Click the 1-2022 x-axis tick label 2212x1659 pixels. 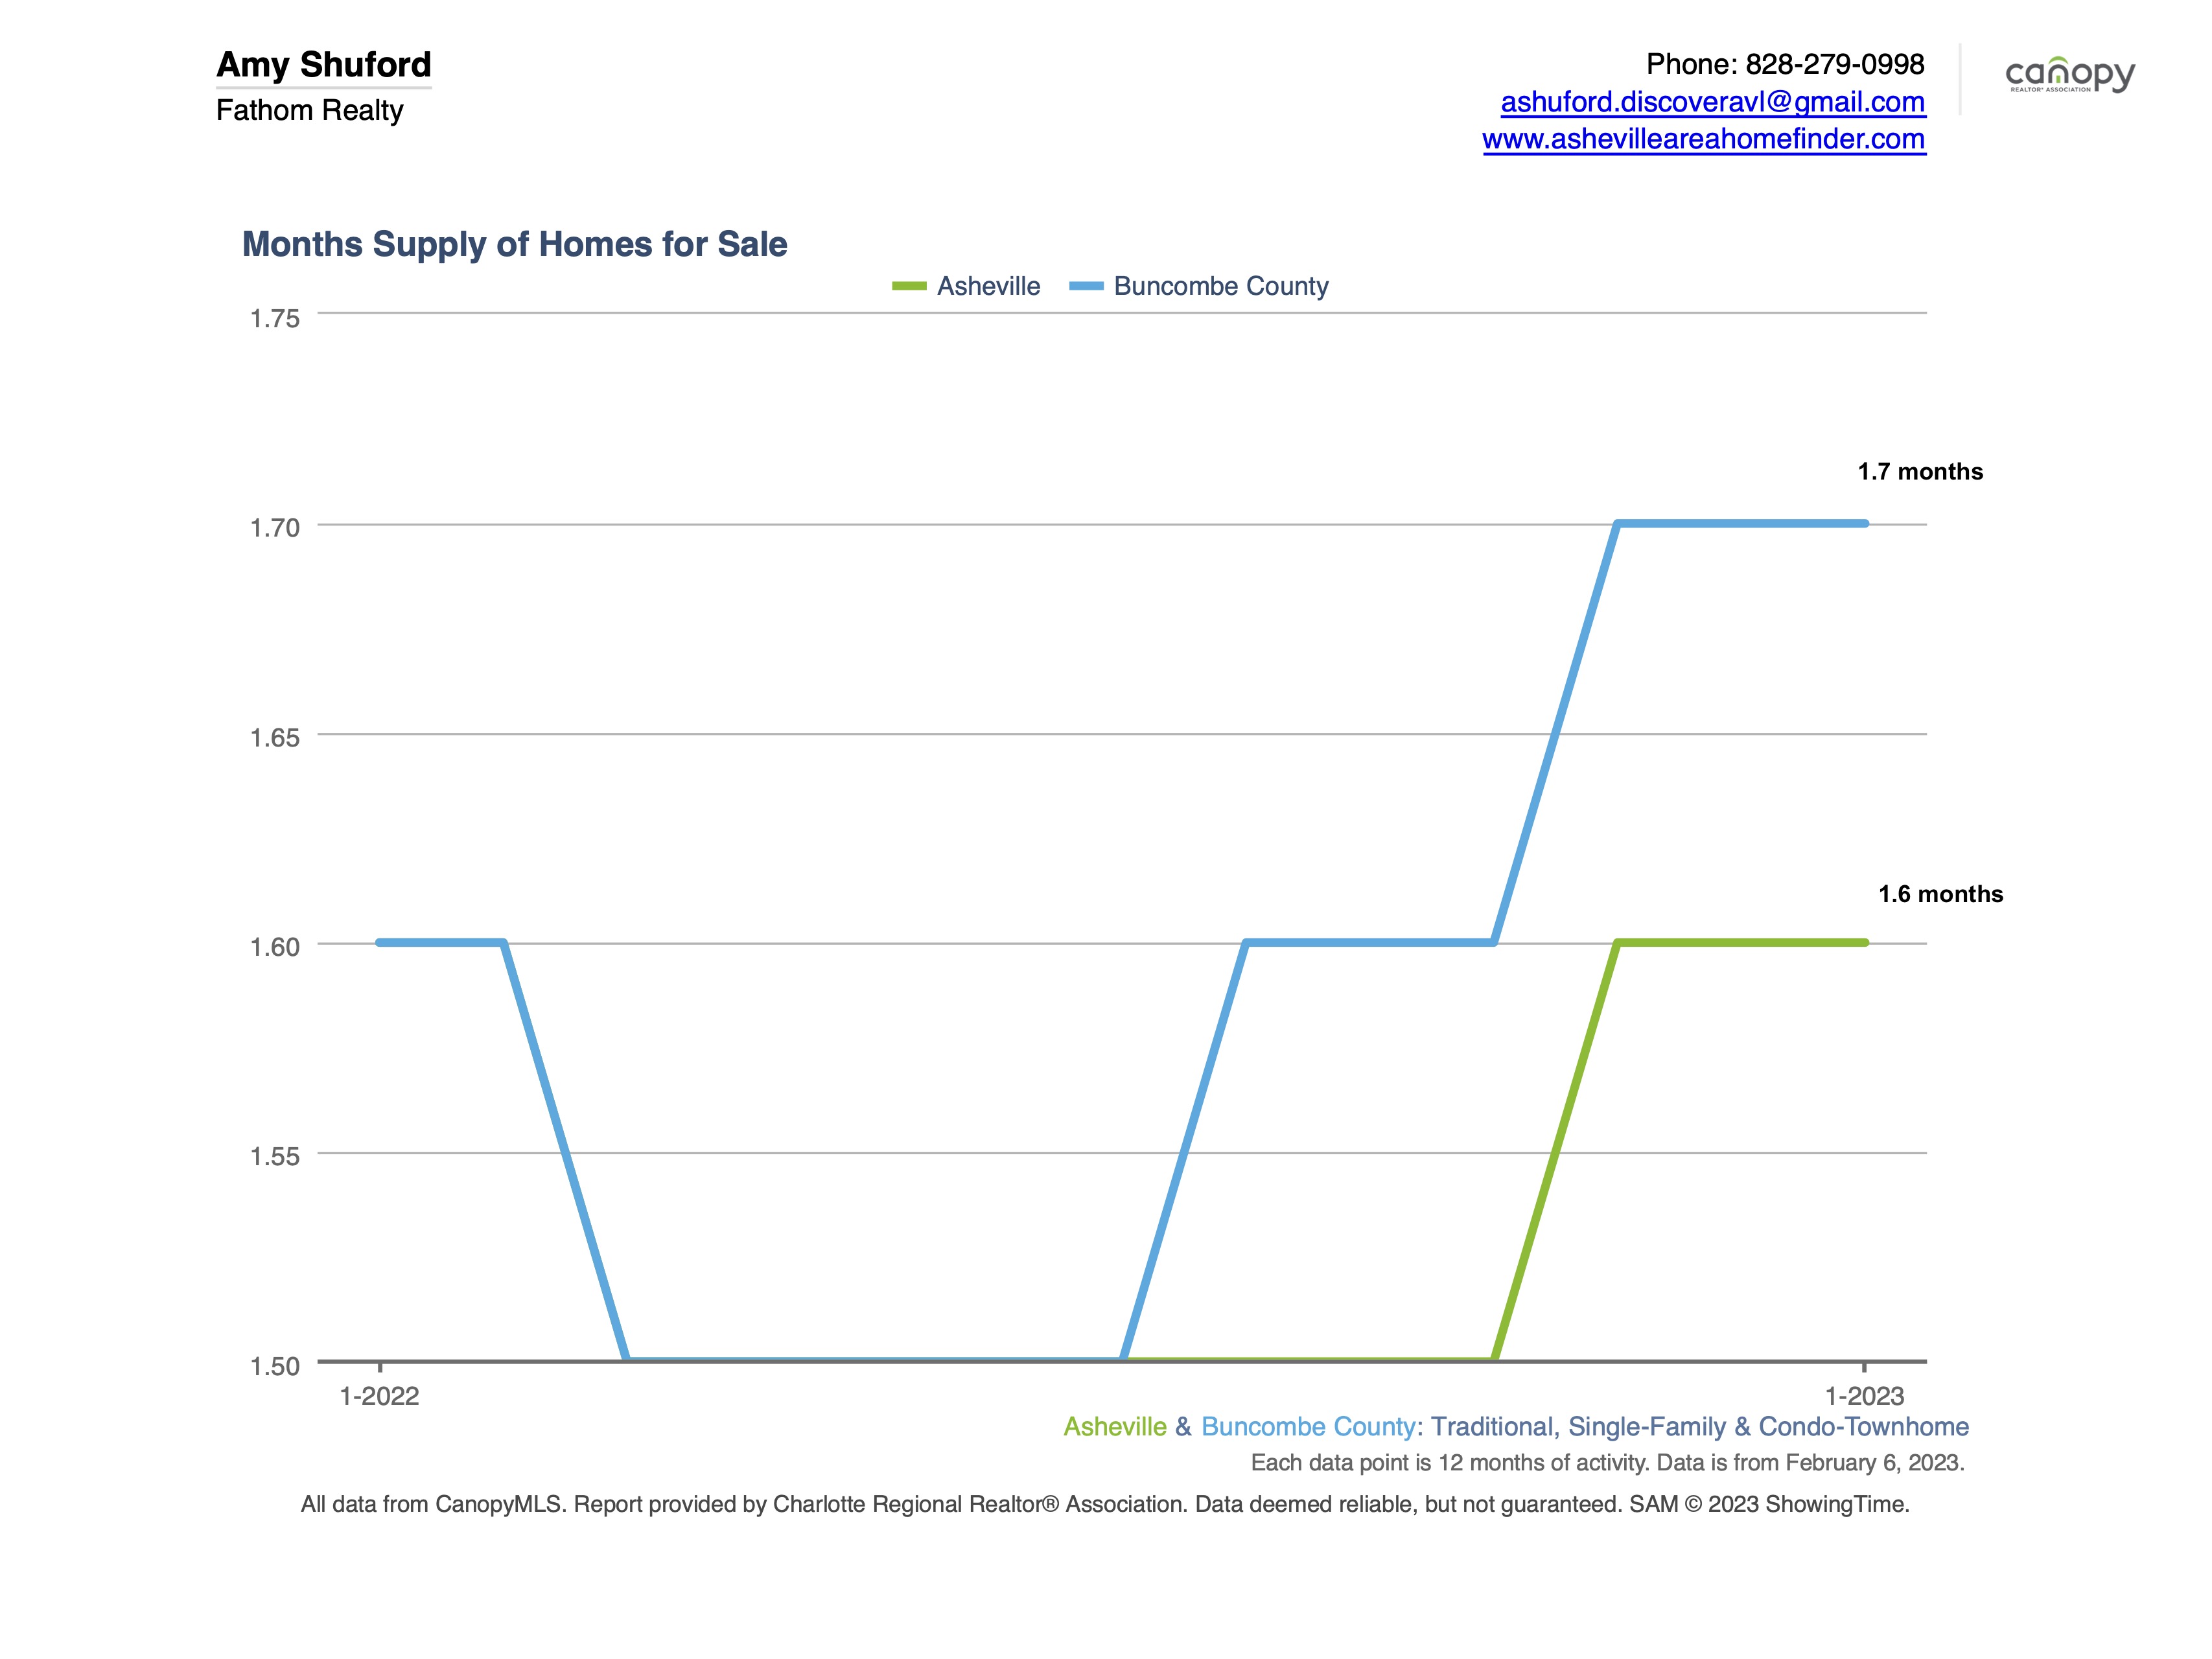click(x=380, y=1396)
